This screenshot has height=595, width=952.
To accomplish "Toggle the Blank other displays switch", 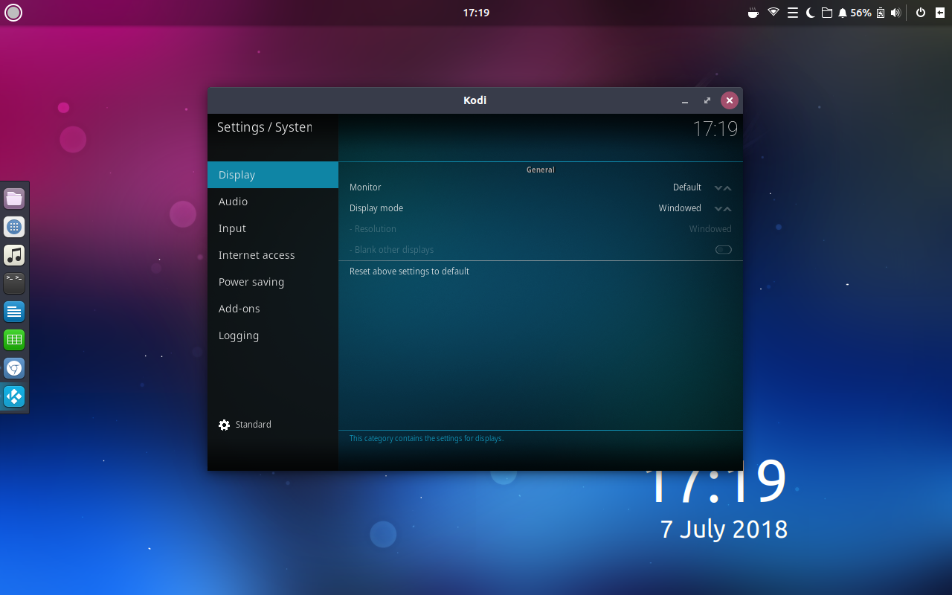I will pyautogui.click(x=724, y=250).
